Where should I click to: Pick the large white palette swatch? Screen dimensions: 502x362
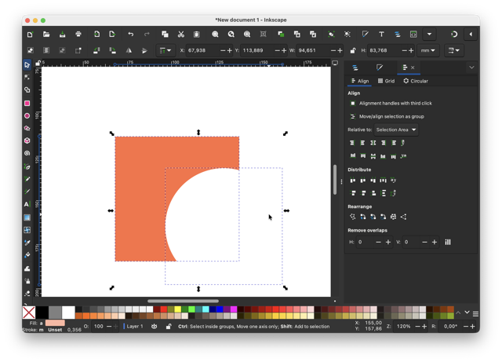[68, 313]
